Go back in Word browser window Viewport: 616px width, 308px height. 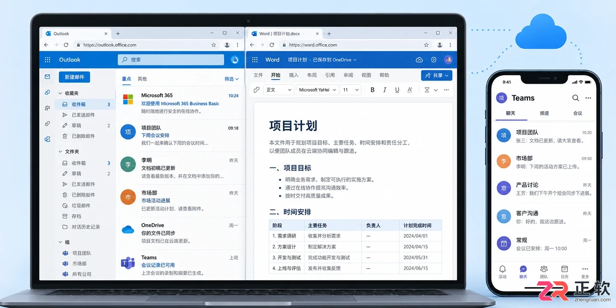tap(252, 45)
